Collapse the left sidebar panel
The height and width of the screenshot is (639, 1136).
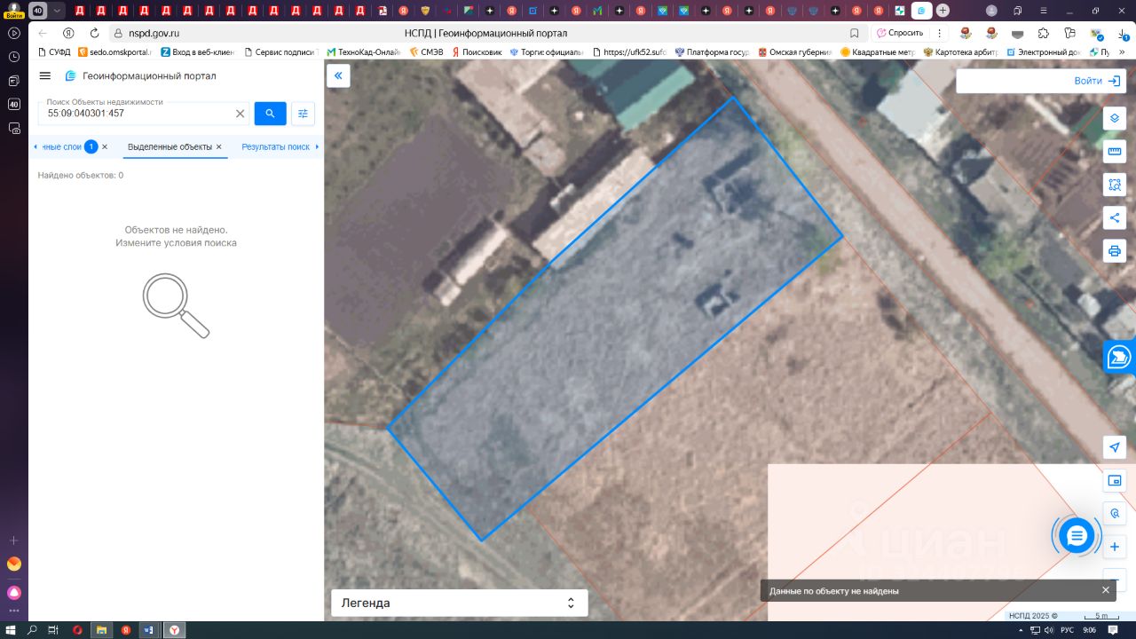[338, 76]
